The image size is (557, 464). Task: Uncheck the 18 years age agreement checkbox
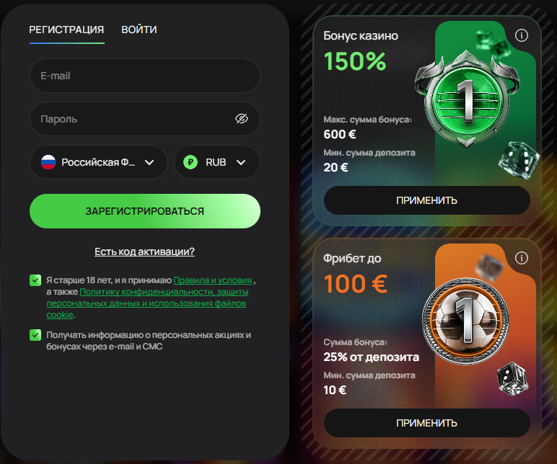coord(35,280)
